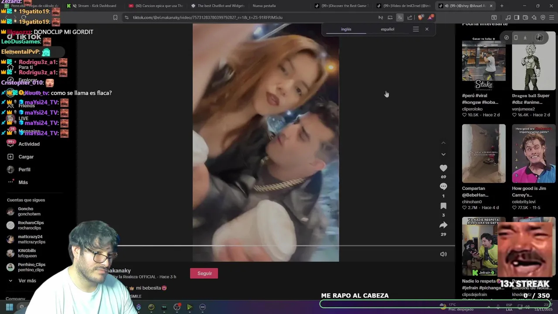This screenshot has width=558, height=314.
Task: Open the Reload page button
Action: pyautogui.click(x=24, y=17)
